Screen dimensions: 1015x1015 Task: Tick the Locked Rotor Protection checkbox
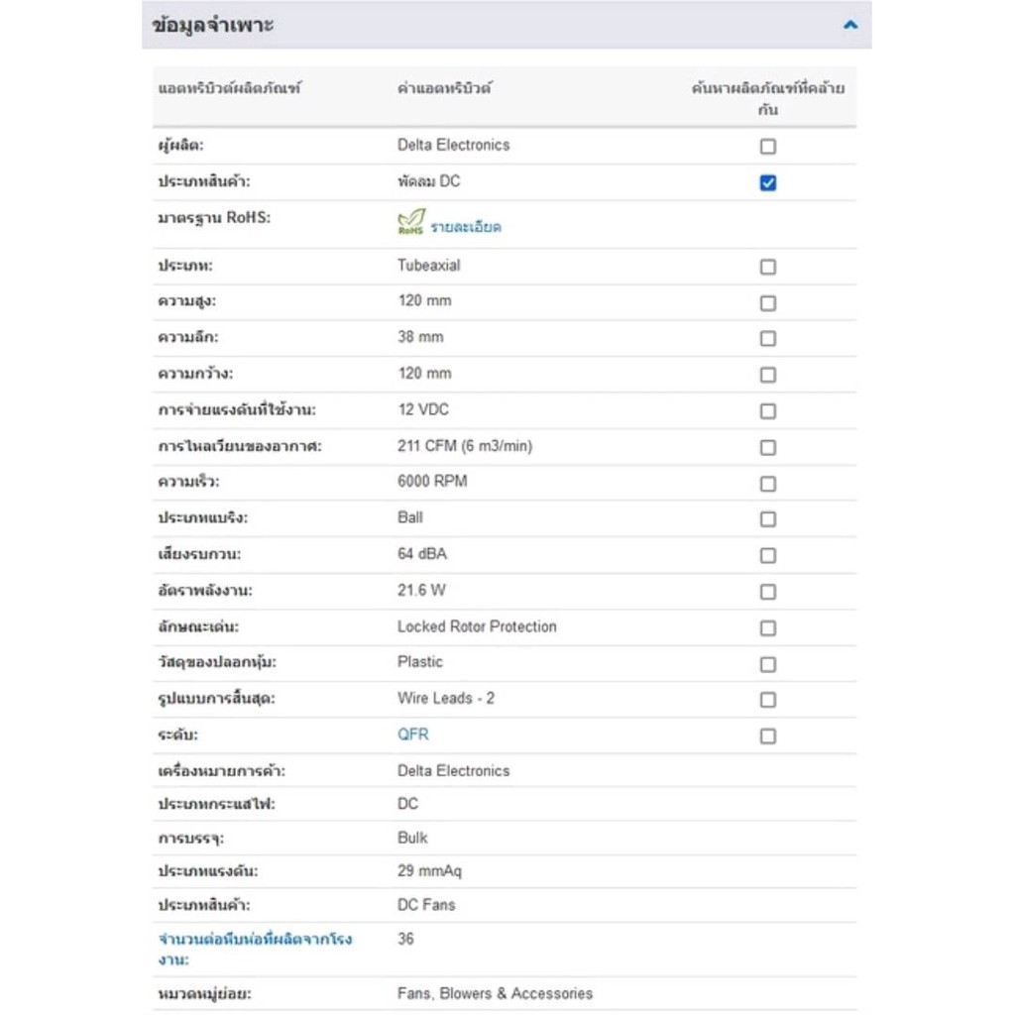click(767, 627)
